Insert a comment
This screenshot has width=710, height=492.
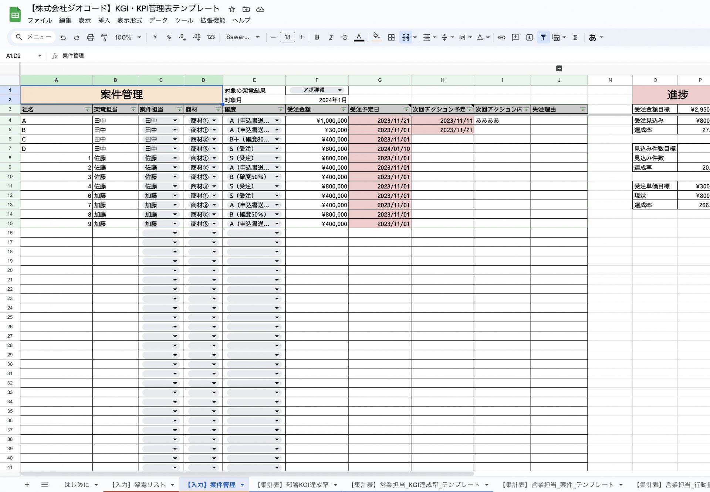tap(515, 37)
